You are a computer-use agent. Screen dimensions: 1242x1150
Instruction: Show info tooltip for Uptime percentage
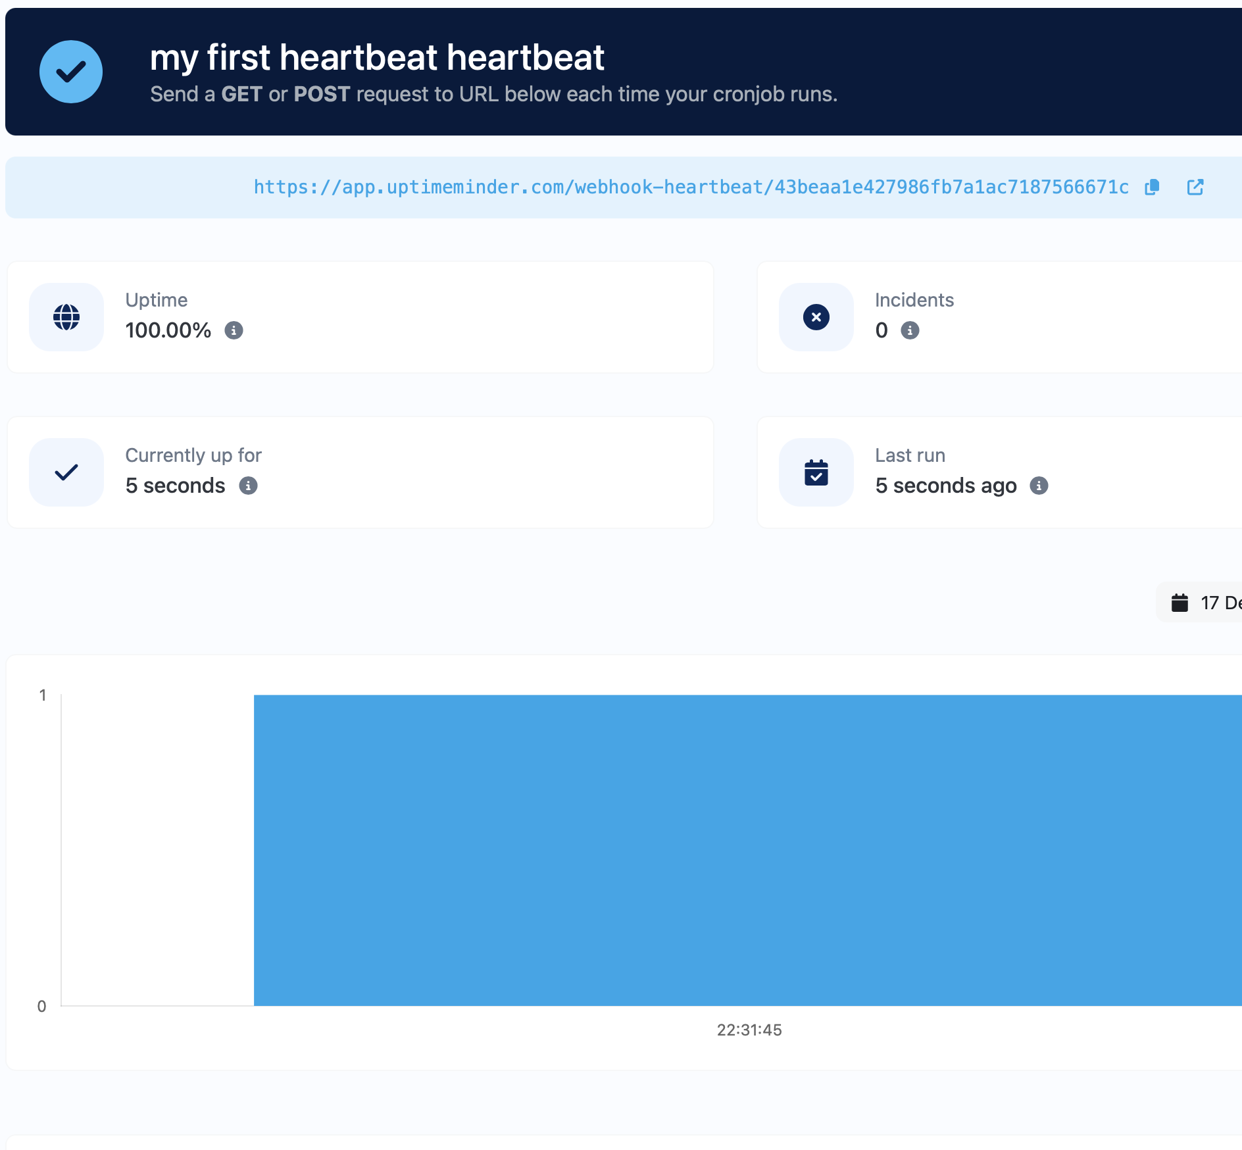[234, 330]
